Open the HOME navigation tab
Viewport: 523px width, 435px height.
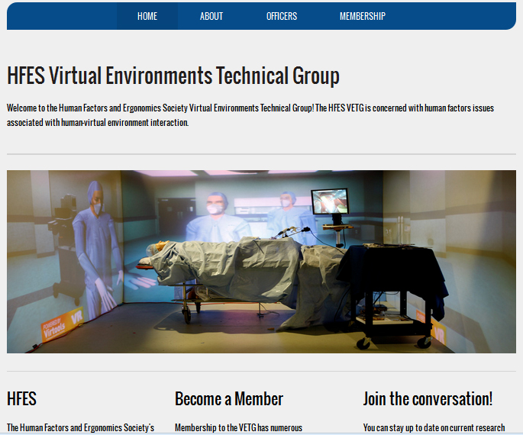point(147,16)
